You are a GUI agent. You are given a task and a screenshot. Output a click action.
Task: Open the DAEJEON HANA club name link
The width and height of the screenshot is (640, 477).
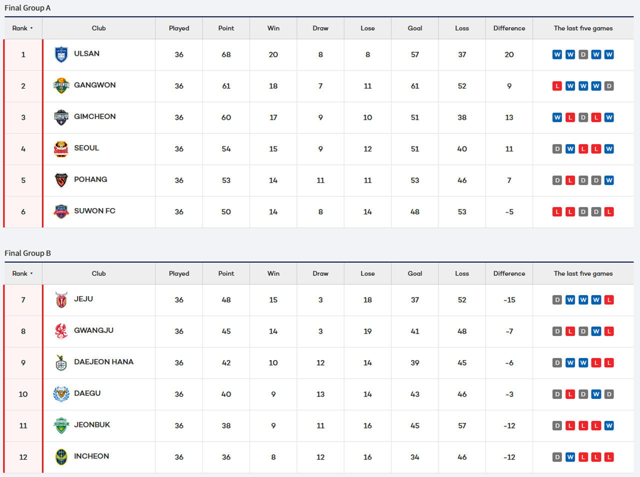[103, 362]
